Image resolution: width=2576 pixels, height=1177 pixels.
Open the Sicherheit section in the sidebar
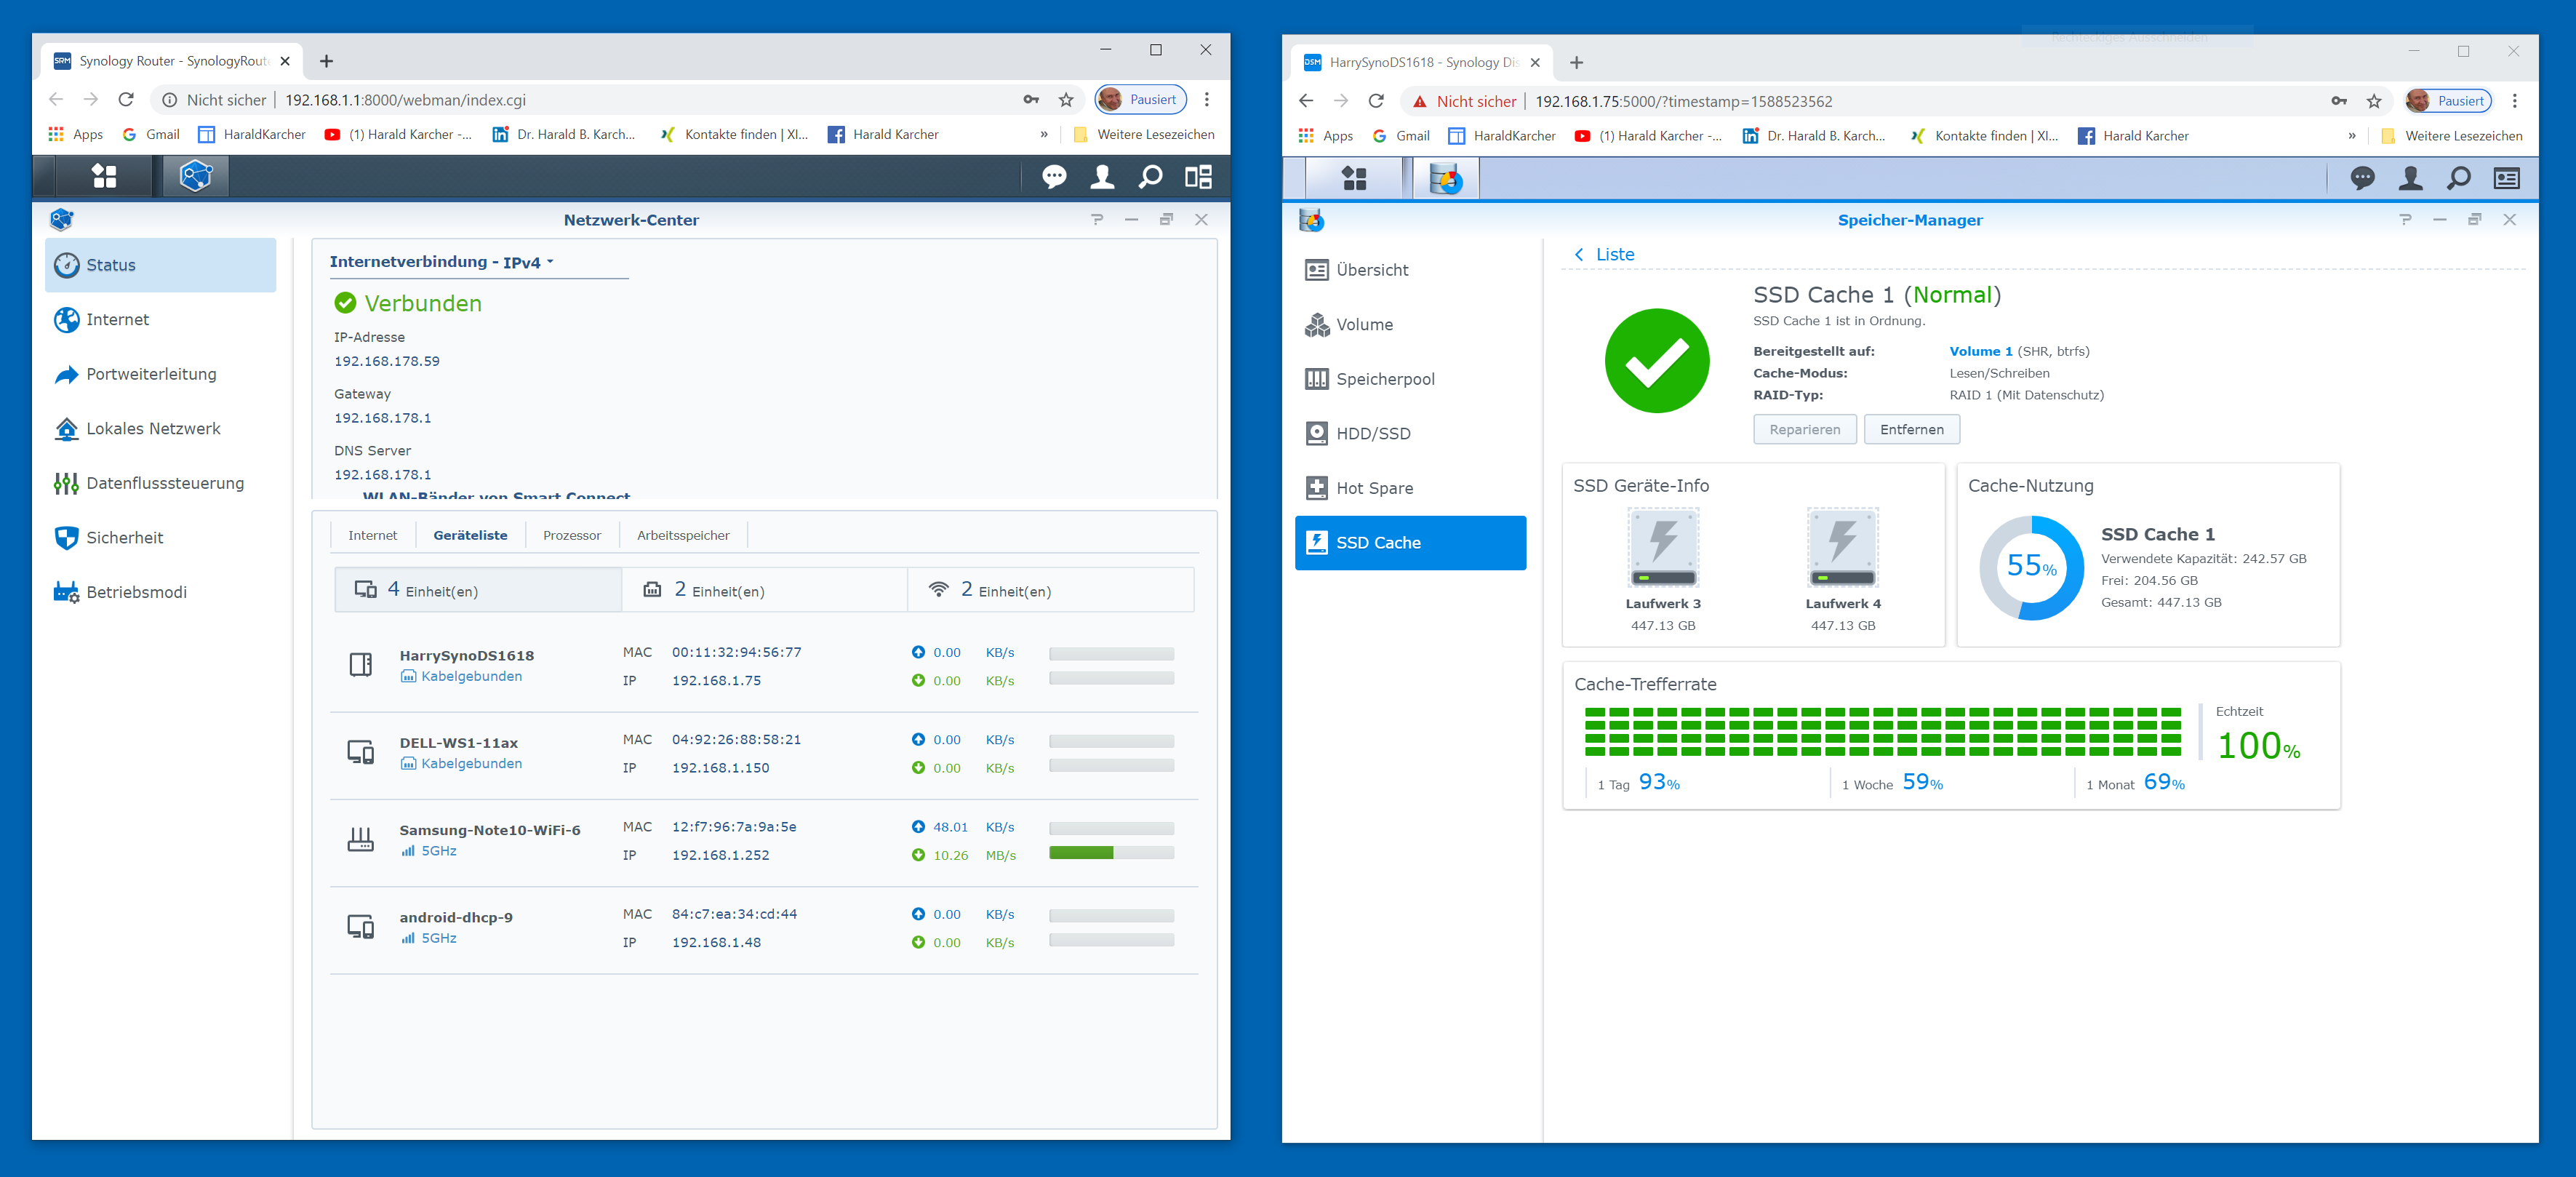click(124, 538)
